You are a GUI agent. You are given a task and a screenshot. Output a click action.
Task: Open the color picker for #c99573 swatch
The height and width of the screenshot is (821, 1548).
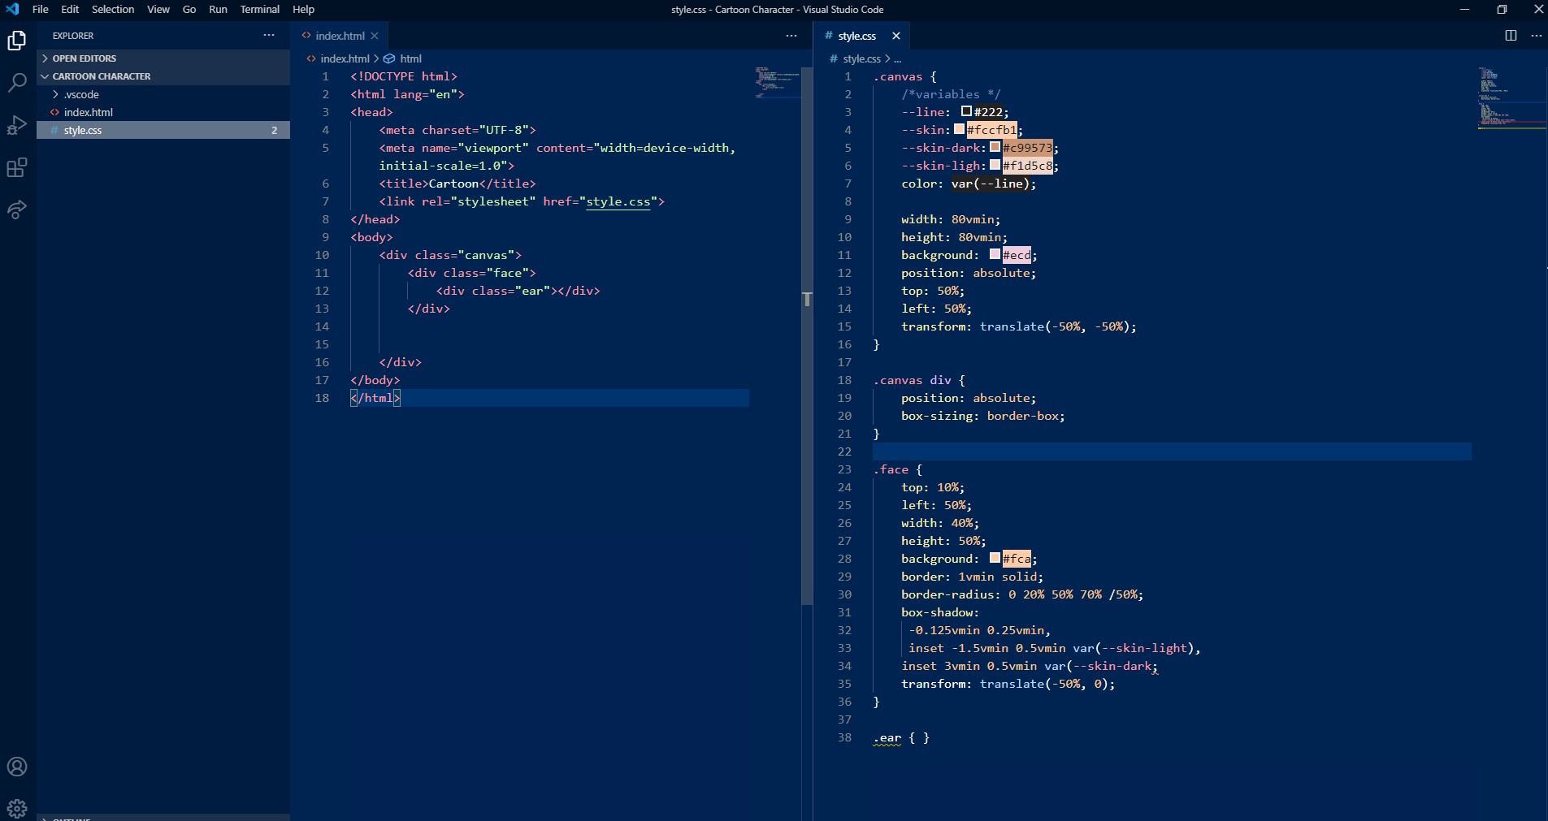coord(995,147)
